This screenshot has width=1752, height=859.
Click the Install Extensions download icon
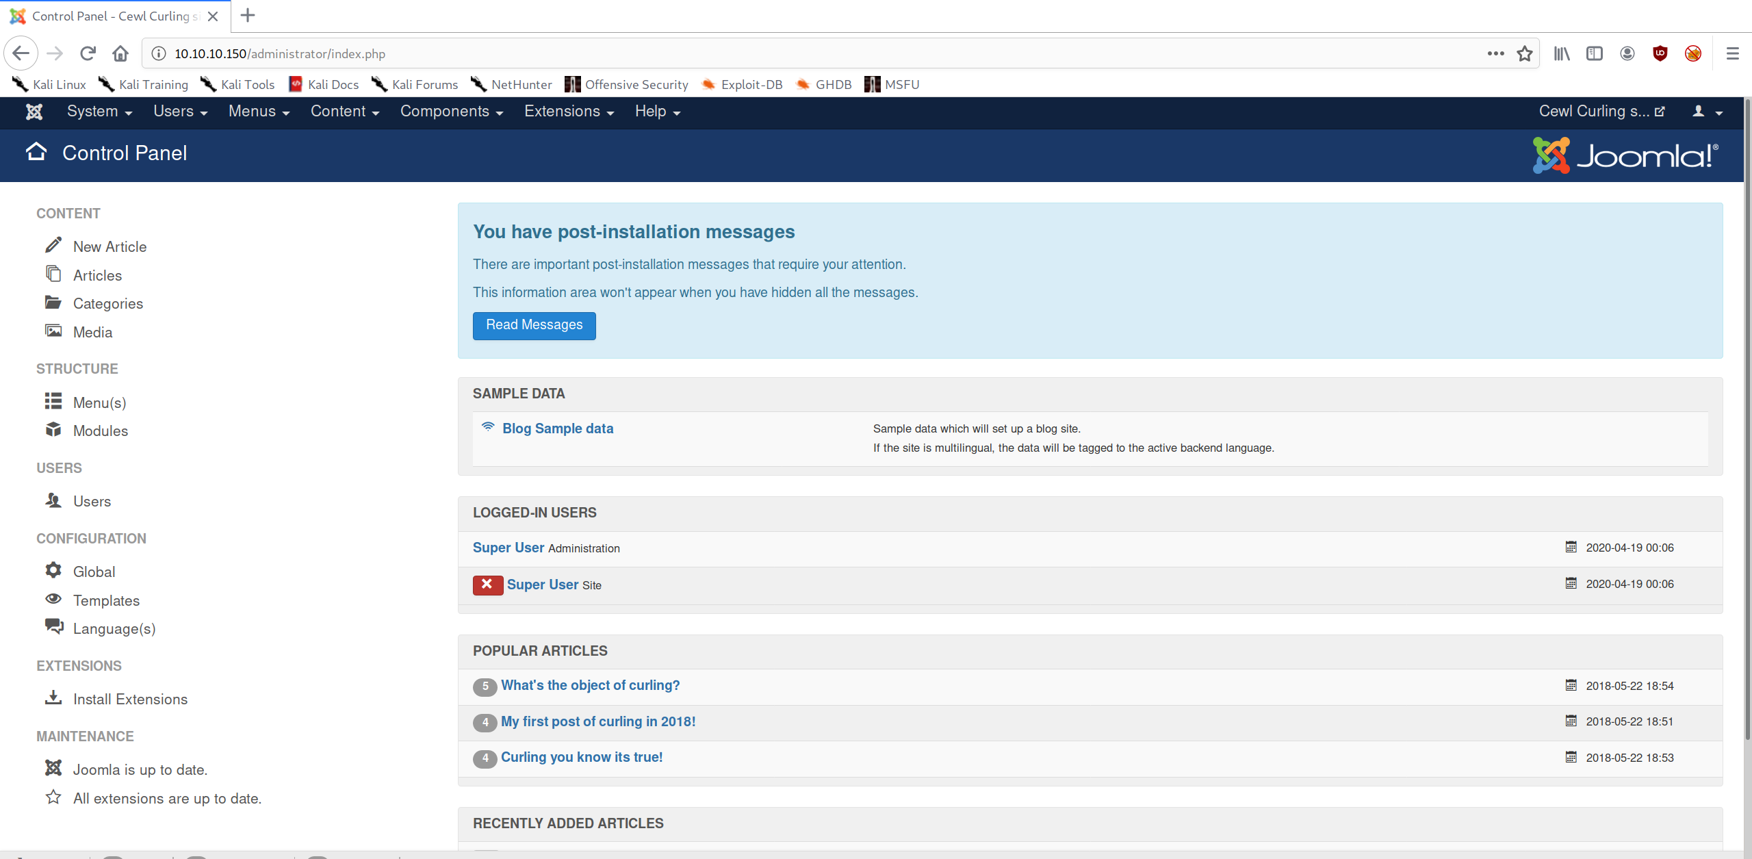click(x=53, y=697)
